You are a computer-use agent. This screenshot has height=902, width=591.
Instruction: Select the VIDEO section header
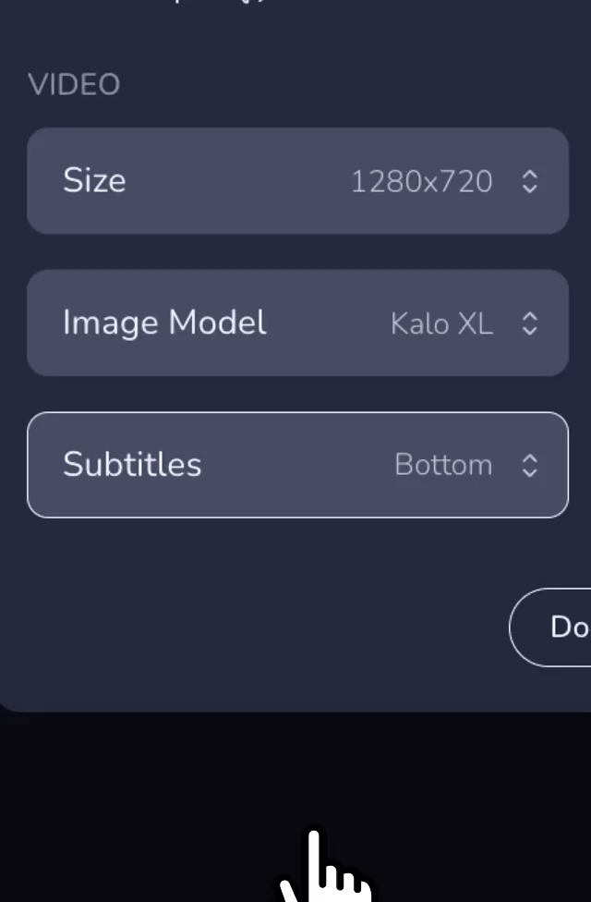point(74,84)
